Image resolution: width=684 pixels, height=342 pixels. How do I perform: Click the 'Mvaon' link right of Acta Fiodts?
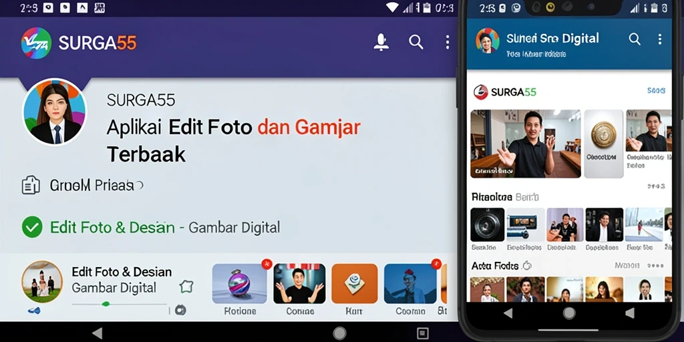pos(627,265)
